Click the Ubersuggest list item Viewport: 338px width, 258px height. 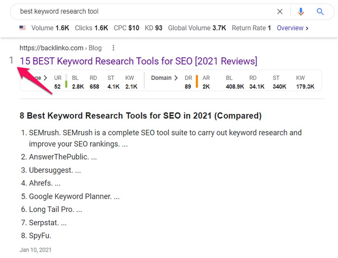[51, 170]
